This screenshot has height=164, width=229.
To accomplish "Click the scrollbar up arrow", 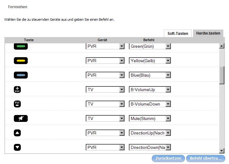I will 221,46.
